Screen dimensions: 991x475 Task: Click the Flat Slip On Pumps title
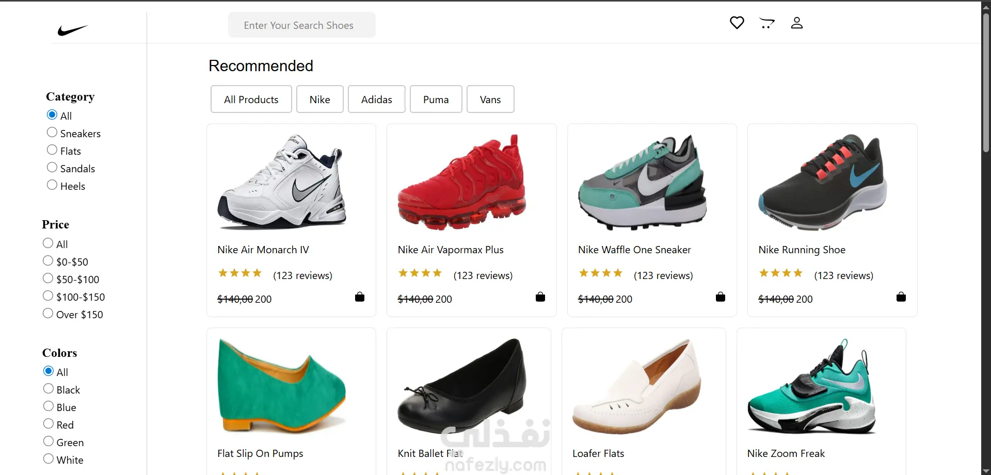(260, 454)
